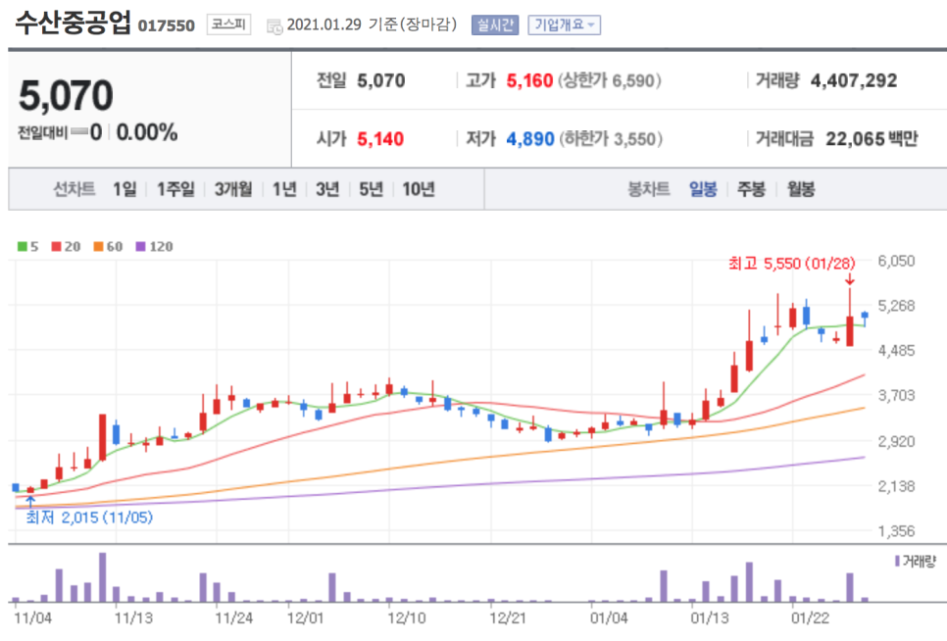Select the 3년 line chart tab

point(327,189)
